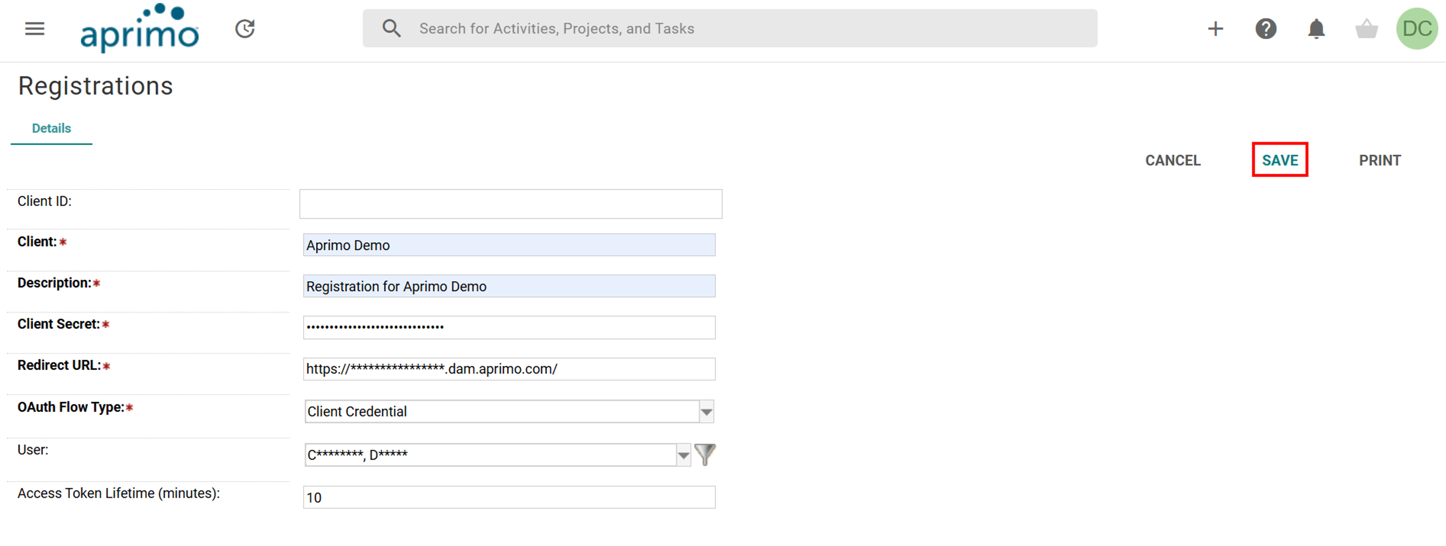Switch to the Details tab
1446x546 pixels.
[x=52, y=128]
